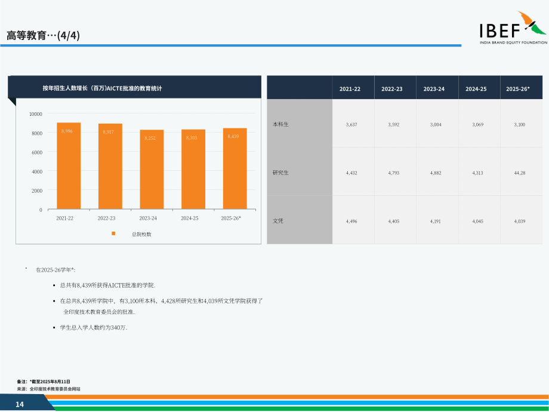Click the 6000 y-axis label
The width and height of the screenshot is (549, 412).
pos(37,152)
